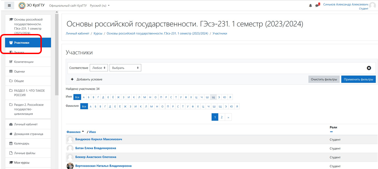378x169 pixels.
Task: Select Участники in the sidebar
Action: (x=28, y=43)
